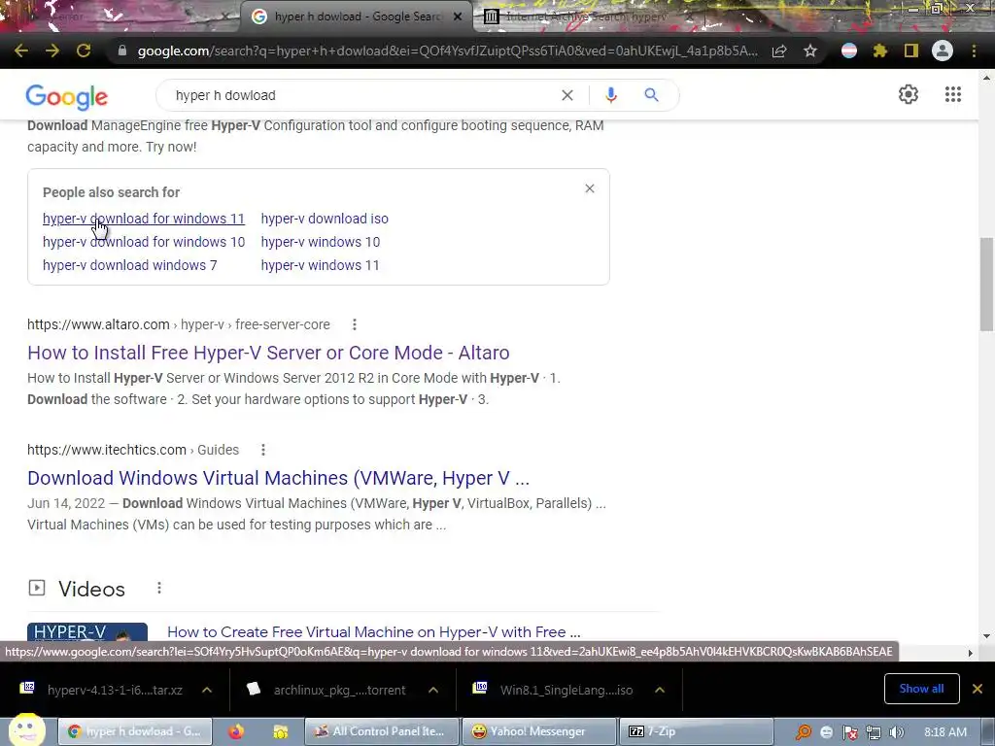Open the Win8.1_SingleLang iso downloaded file

(x=566, y=691)
